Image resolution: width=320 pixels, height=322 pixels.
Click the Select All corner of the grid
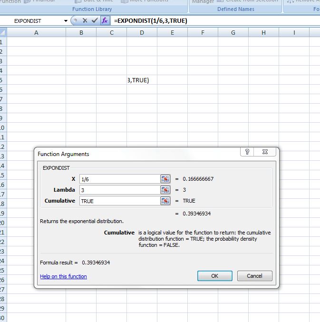click(x=3, y=32)
